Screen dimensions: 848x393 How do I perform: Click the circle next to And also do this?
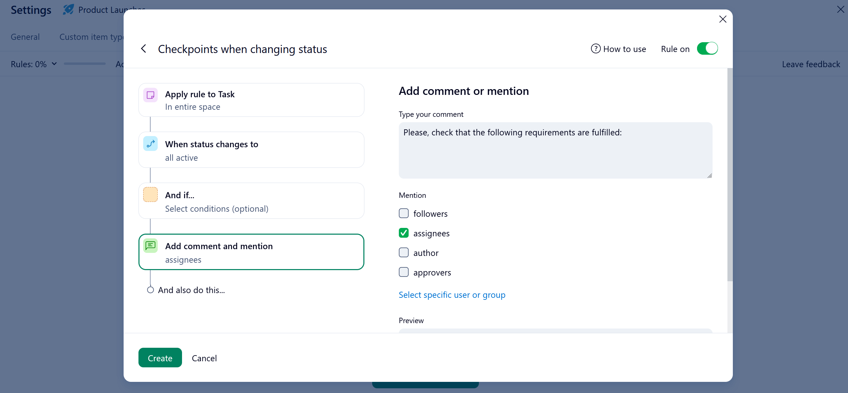[x=150, y=290]
